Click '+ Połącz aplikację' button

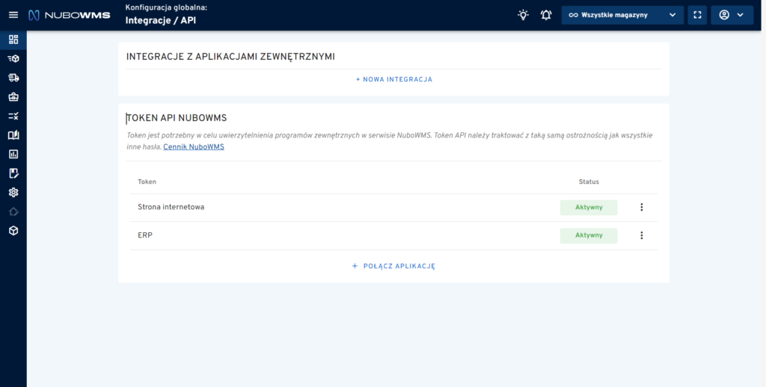coord(393,266)
